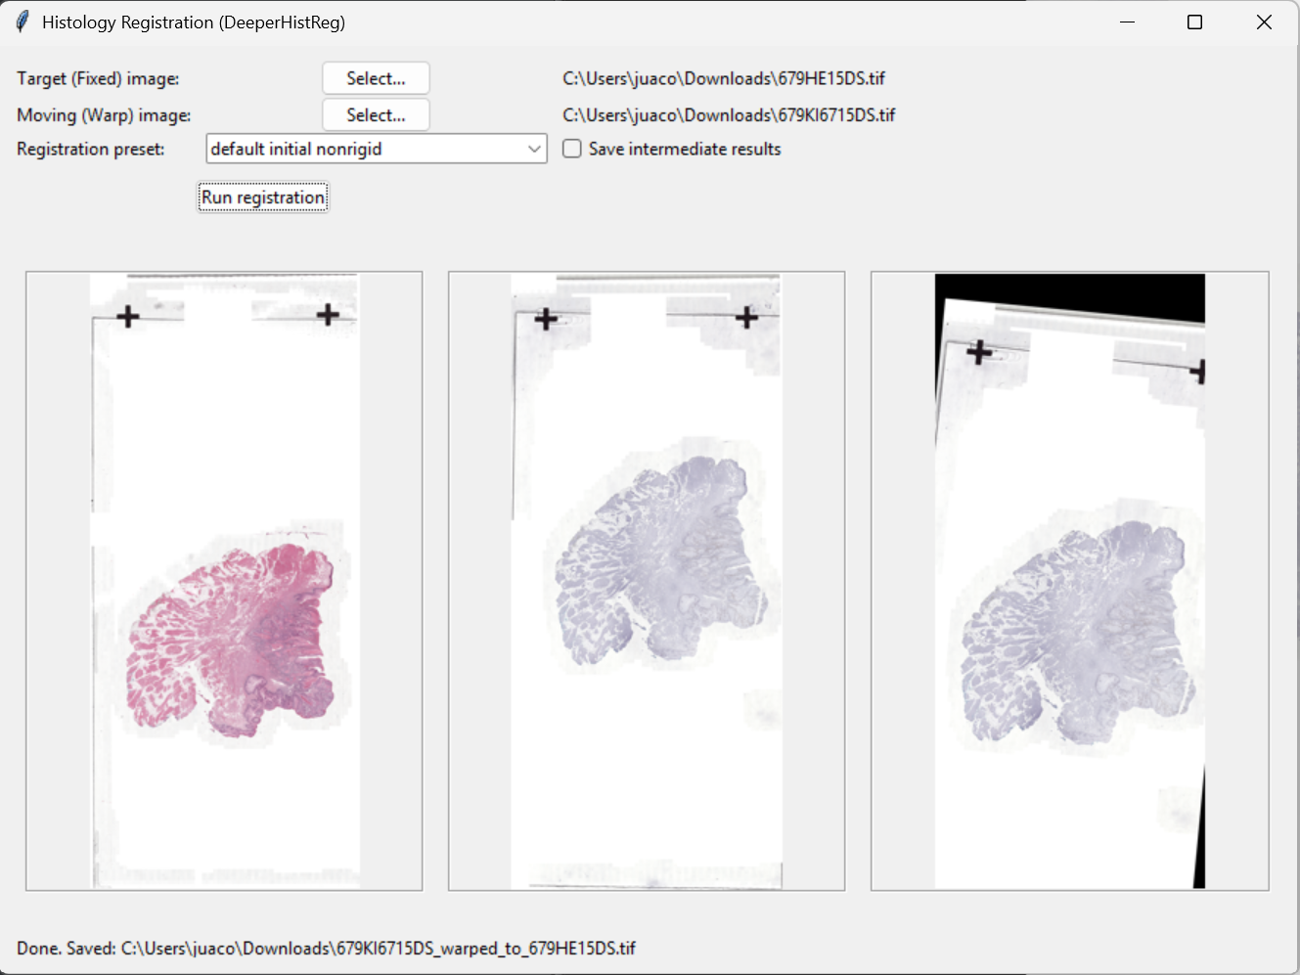
Task: Click the feather app icon in title bar
Action: pos(22,22)
